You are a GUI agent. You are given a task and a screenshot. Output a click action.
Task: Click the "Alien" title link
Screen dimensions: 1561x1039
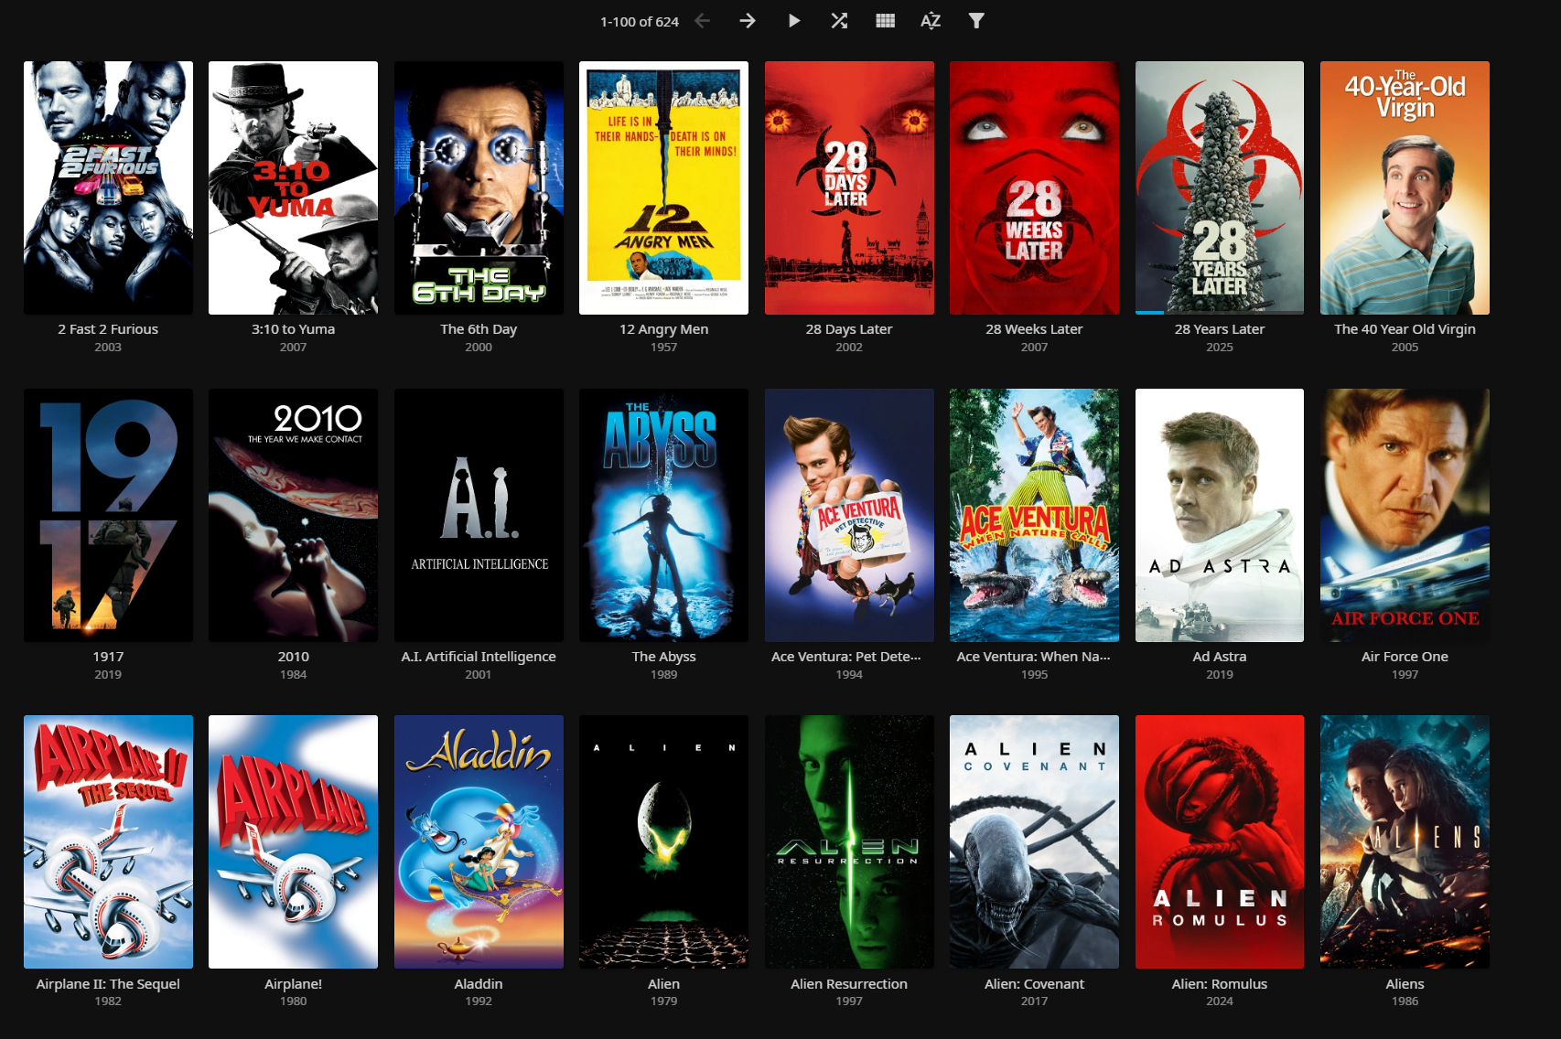click(x=663, y=984)
